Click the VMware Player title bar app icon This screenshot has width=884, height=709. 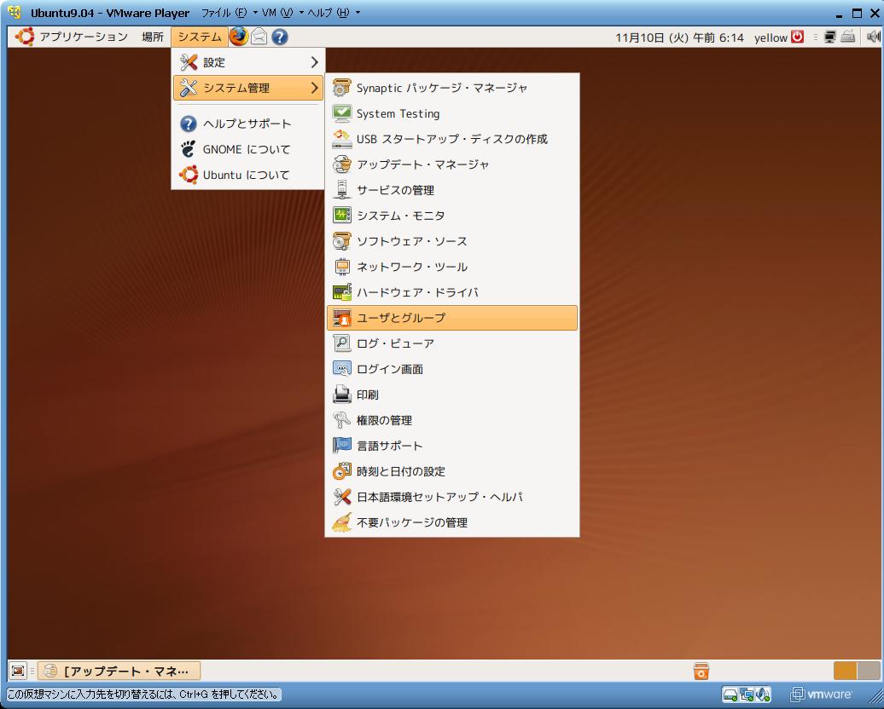[15, 13]
